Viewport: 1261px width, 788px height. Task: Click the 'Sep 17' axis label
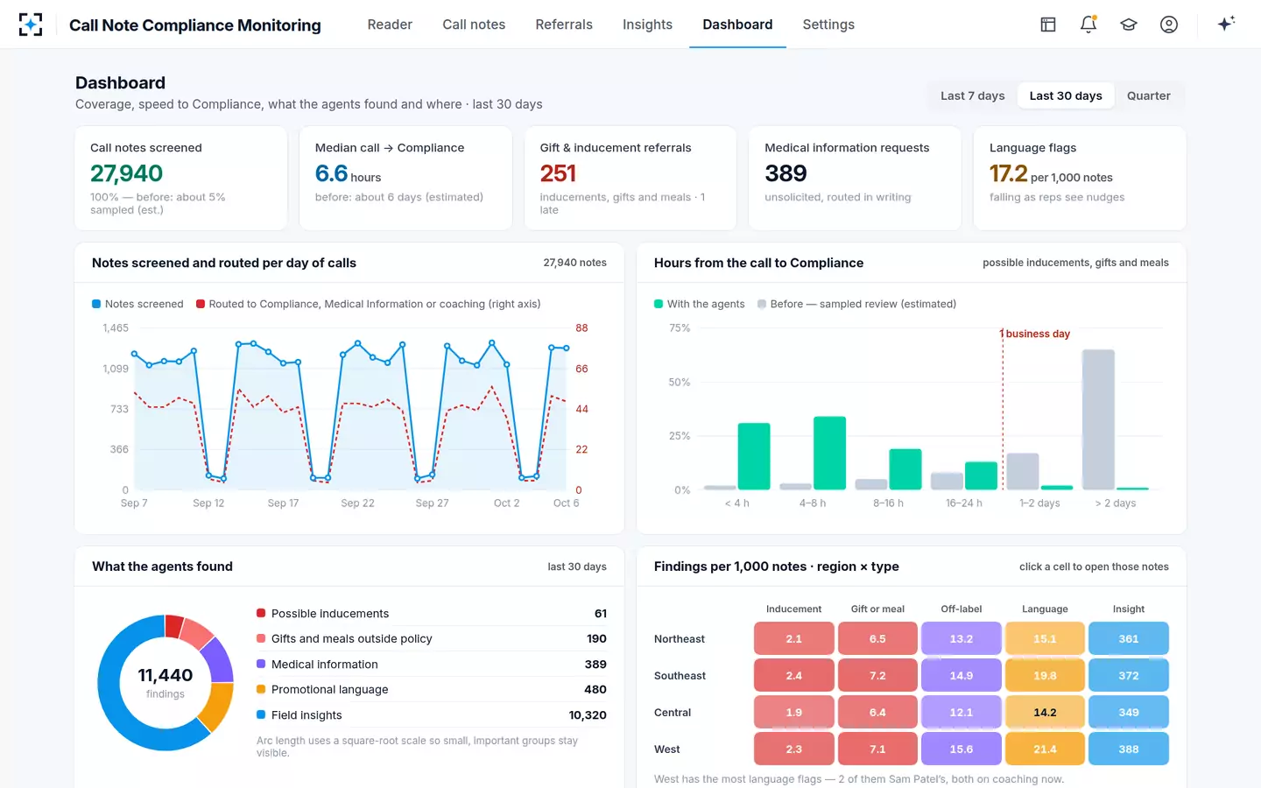(x=283, y=503)
